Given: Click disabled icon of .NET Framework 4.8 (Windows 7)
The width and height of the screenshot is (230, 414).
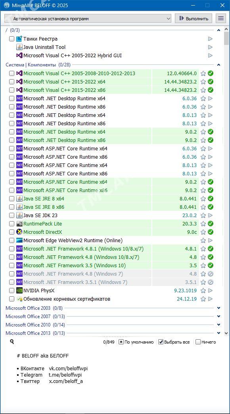Looking at the screenshot, I should click(210, 274).
